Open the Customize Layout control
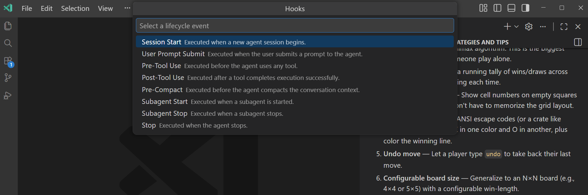This screenshot has width=588, height=195. click(x=483, y=8)
